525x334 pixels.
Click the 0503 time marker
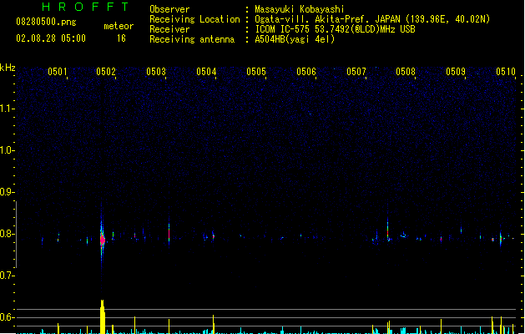[x=156, y=72]
